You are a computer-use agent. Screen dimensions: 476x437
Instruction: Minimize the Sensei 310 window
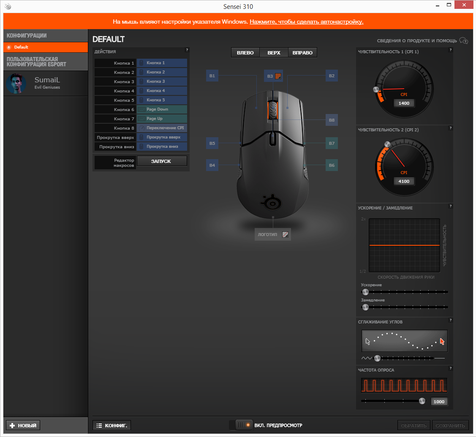tap(438, 6)
